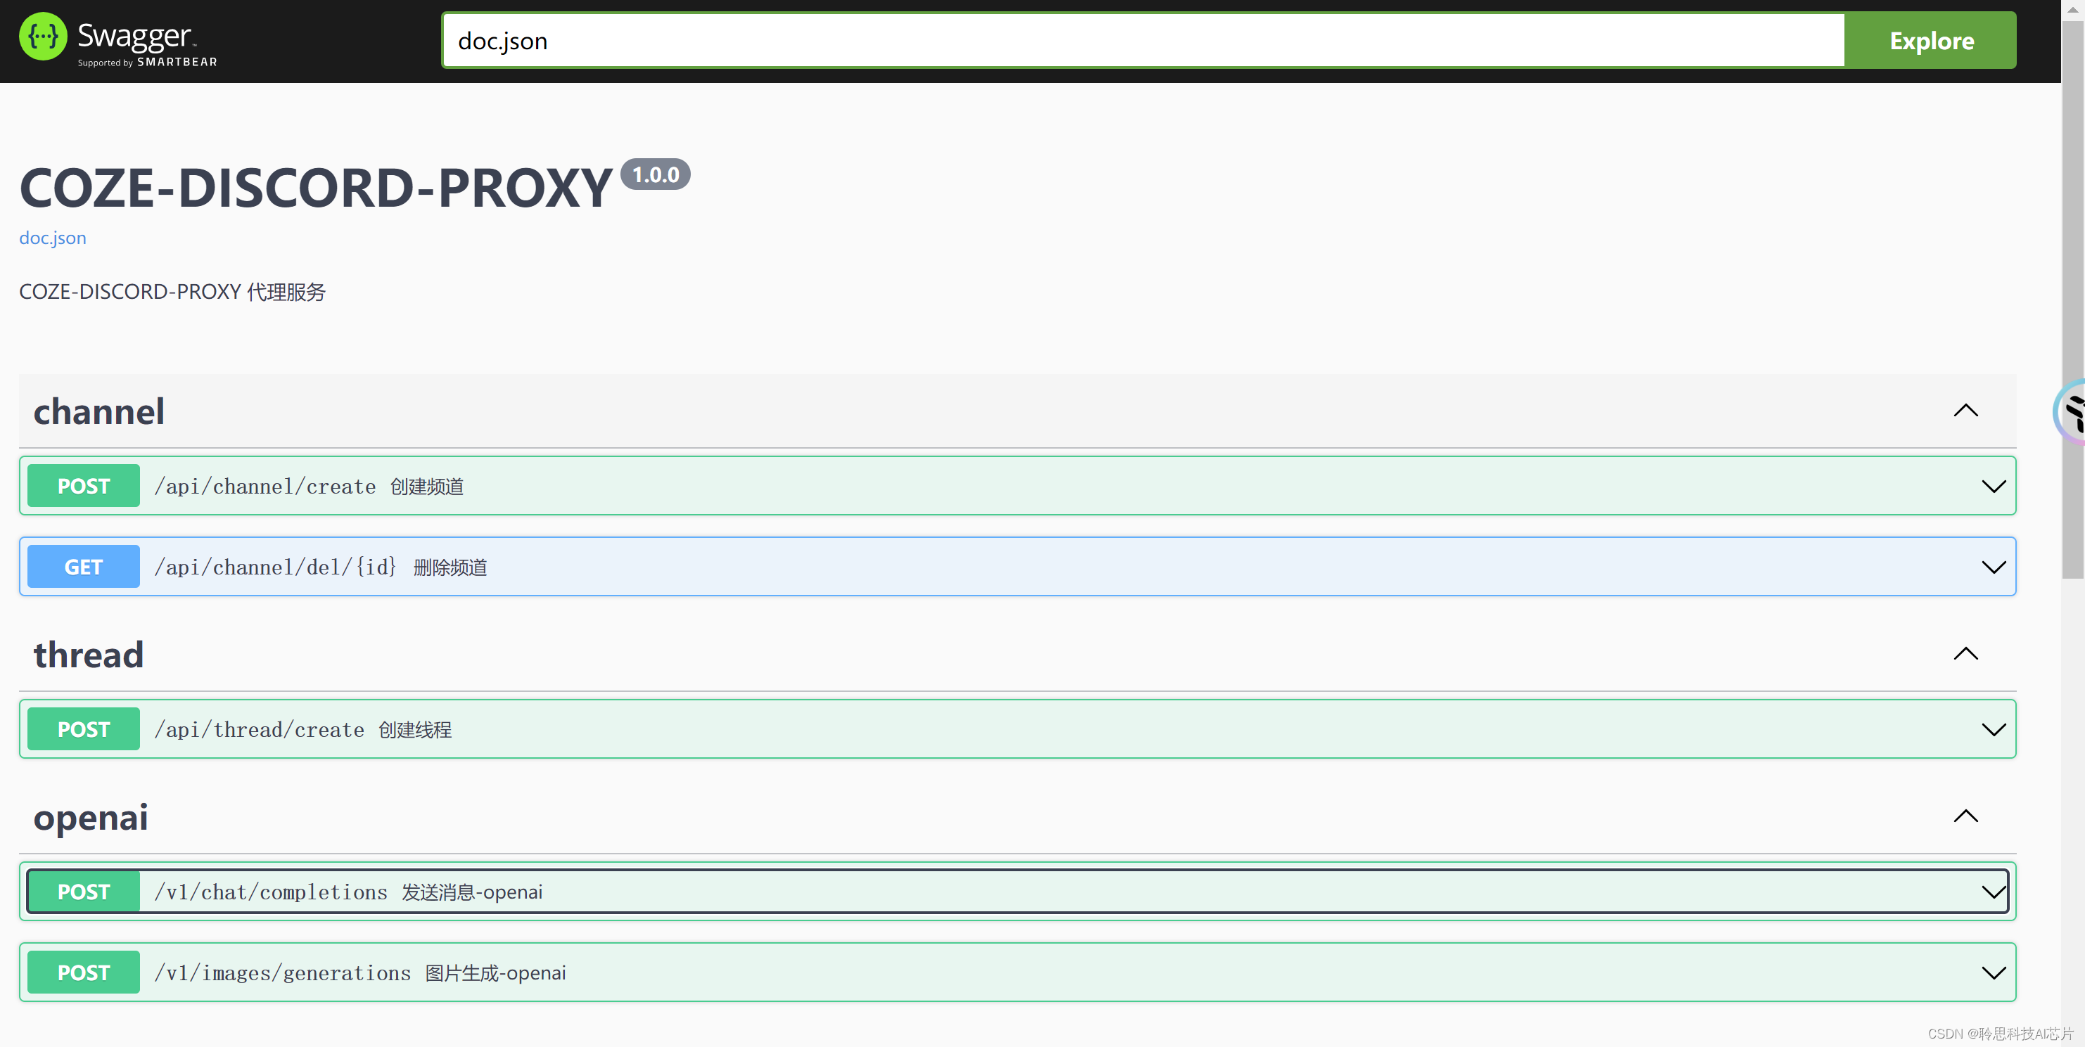Click the openai tag heading

tap(91, 817)
